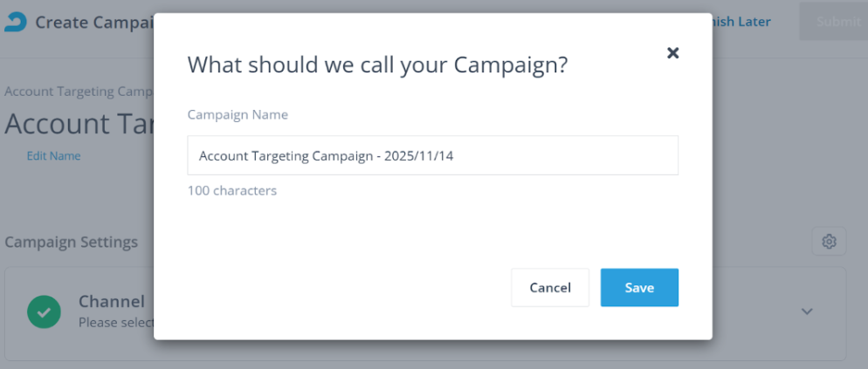Click the Account Targeting breadcrumb text
This screenshot has width=868, height=369.
[79, 92]
